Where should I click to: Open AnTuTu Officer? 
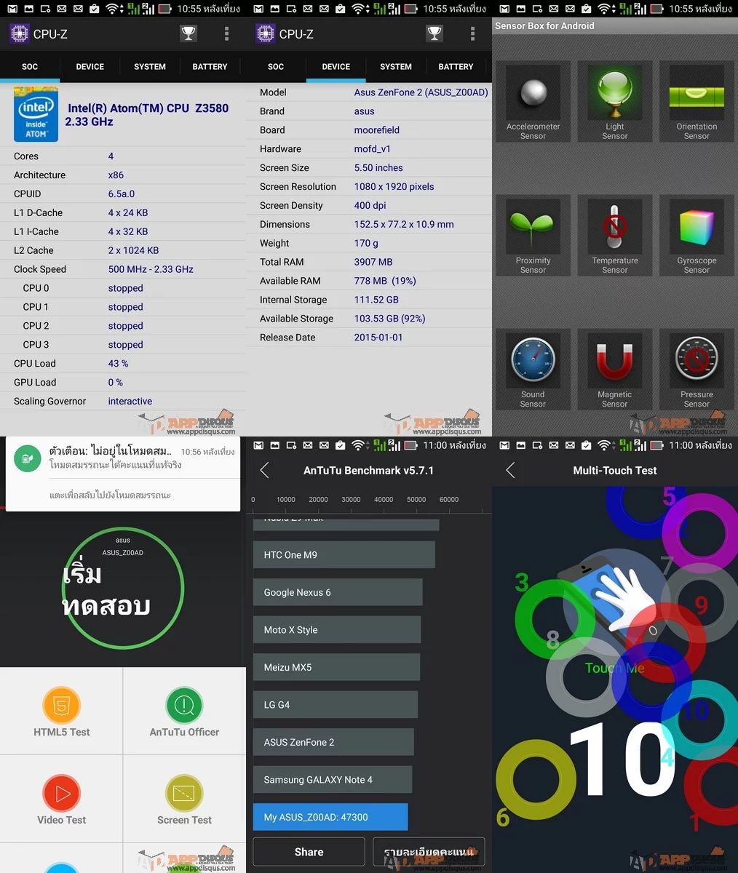point(184,711)
